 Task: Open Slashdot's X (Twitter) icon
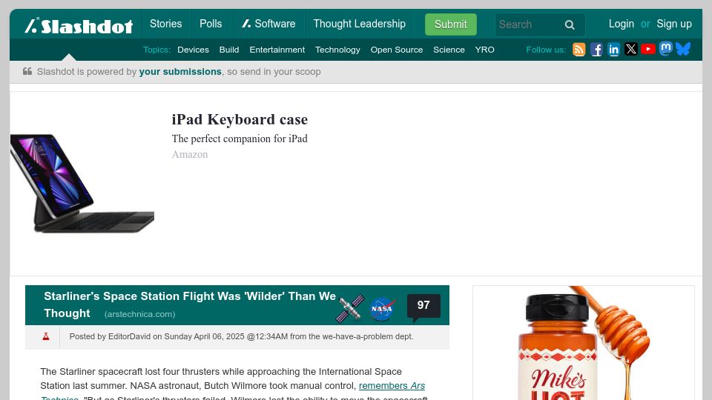630,49
